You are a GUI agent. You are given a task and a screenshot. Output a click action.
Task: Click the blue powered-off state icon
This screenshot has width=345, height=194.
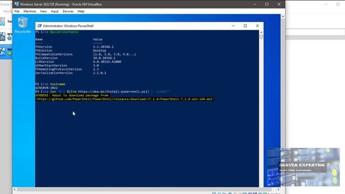pos(10,38)
